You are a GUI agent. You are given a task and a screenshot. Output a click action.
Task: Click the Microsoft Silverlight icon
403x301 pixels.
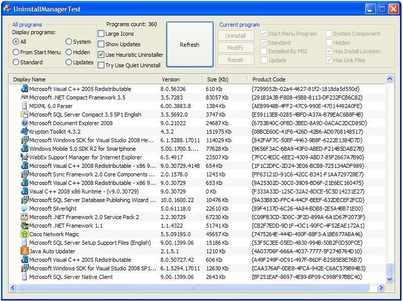(x=24, y=209)
